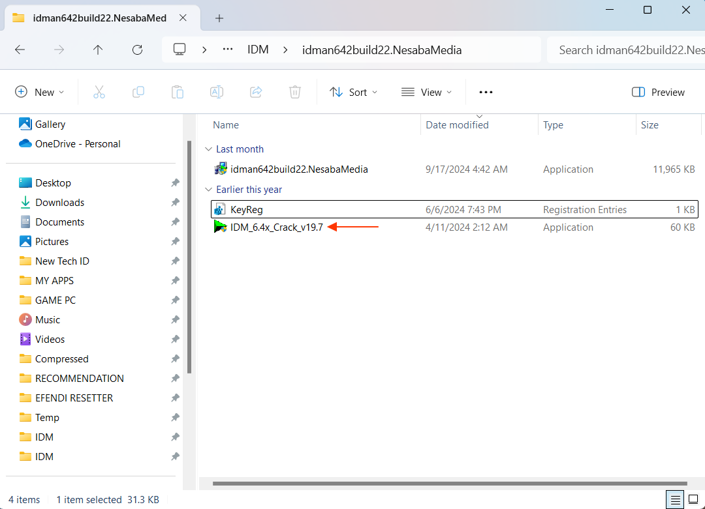Click the KeyReg registry file icon
Screen dimensions: 705x509
click(220, 209)
